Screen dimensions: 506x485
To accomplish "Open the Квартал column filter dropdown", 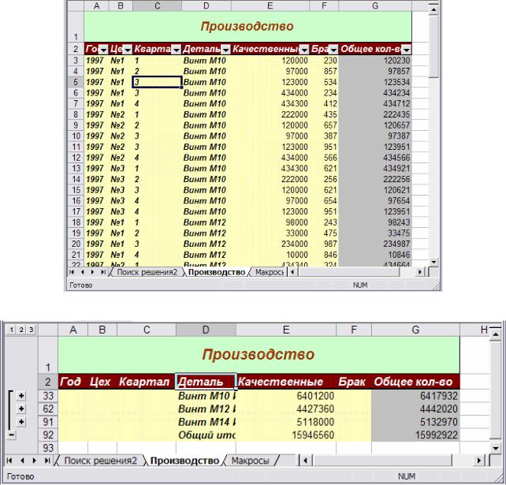I will point(177,50).
